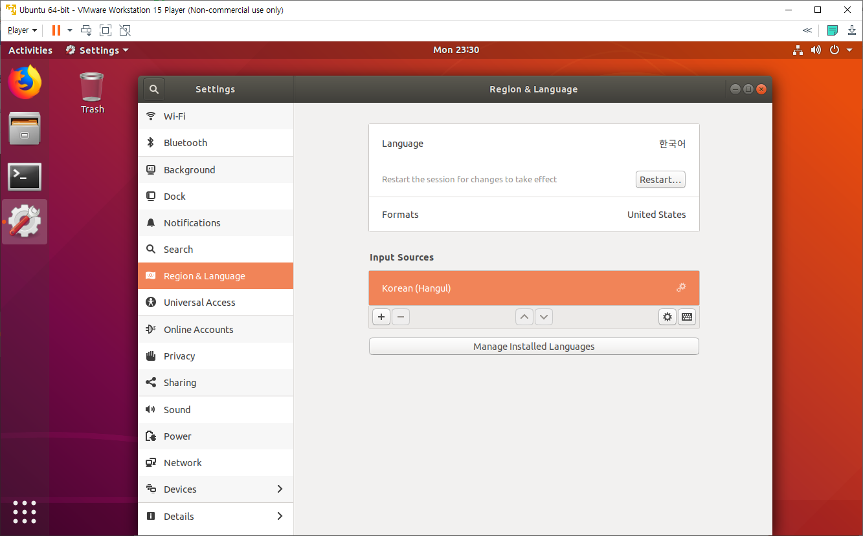Open Sharing settings
Screen dimensions: 863x536
tap(216, 382)
